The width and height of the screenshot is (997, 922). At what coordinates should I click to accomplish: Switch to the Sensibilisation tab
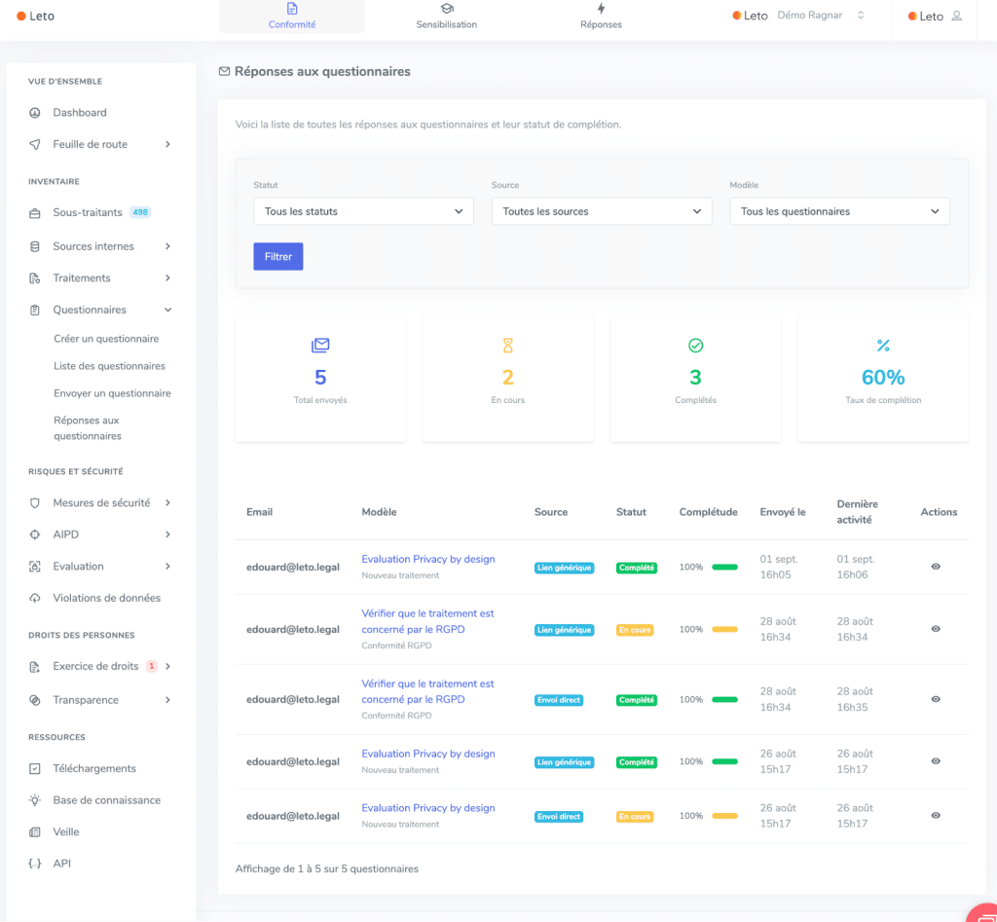(446, 17)
